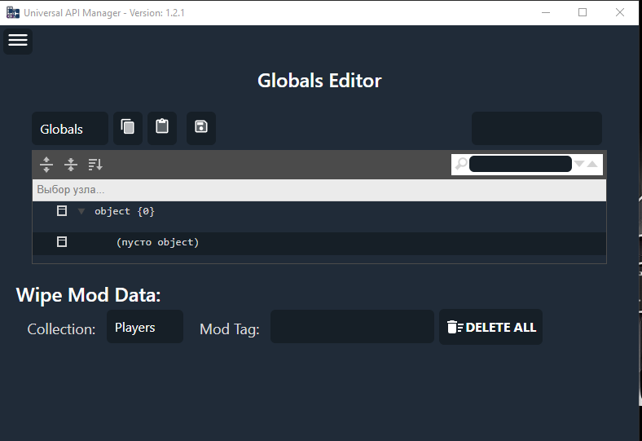Open the Globals dropdown selector

point(70,129)
